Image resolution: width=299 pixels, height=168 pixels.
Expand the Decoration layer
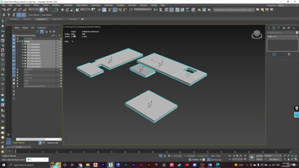(18, 70)
